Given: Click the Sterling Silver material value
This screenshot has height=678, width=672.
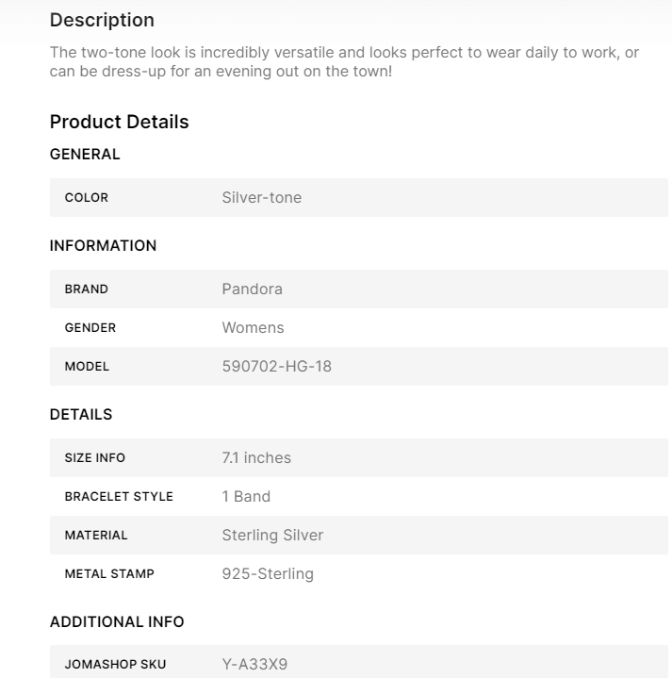Looking at the screenshot, I should 272,536.
